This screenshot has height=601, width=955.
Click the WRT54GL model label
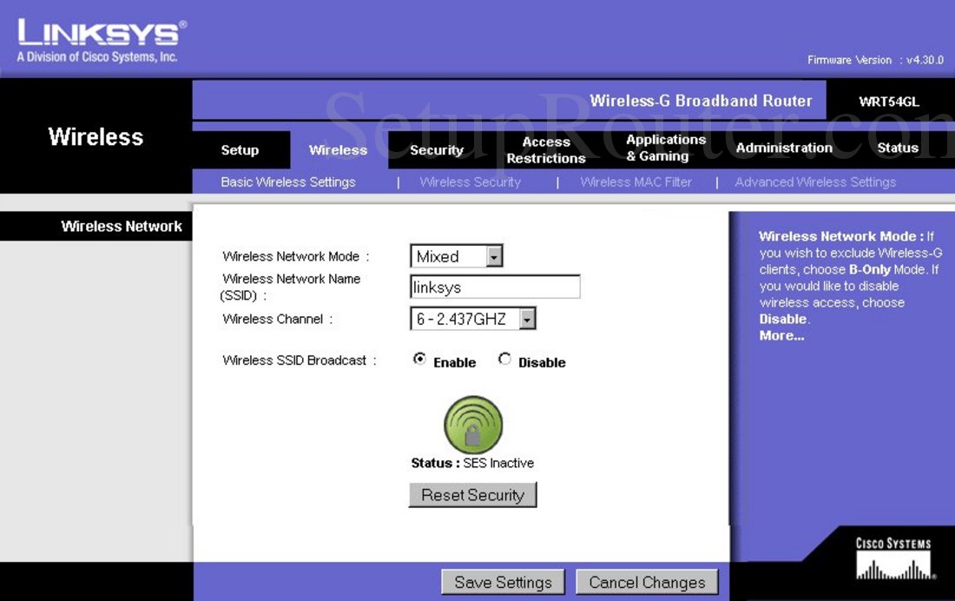coord(889,102)
